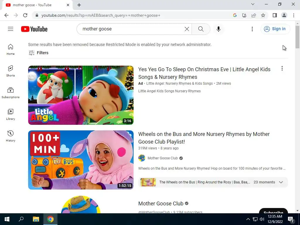Image resolution: width=300 pixels, height=225 pixels.
Task: Open Chrome tab search chevron
Action: pyautogui.click(x=253, y=4)
